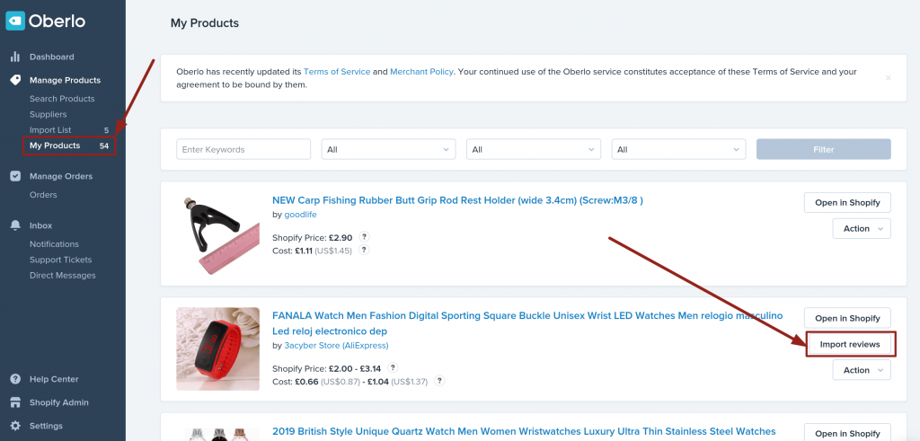Click the My Products page heading

point(205,22)
